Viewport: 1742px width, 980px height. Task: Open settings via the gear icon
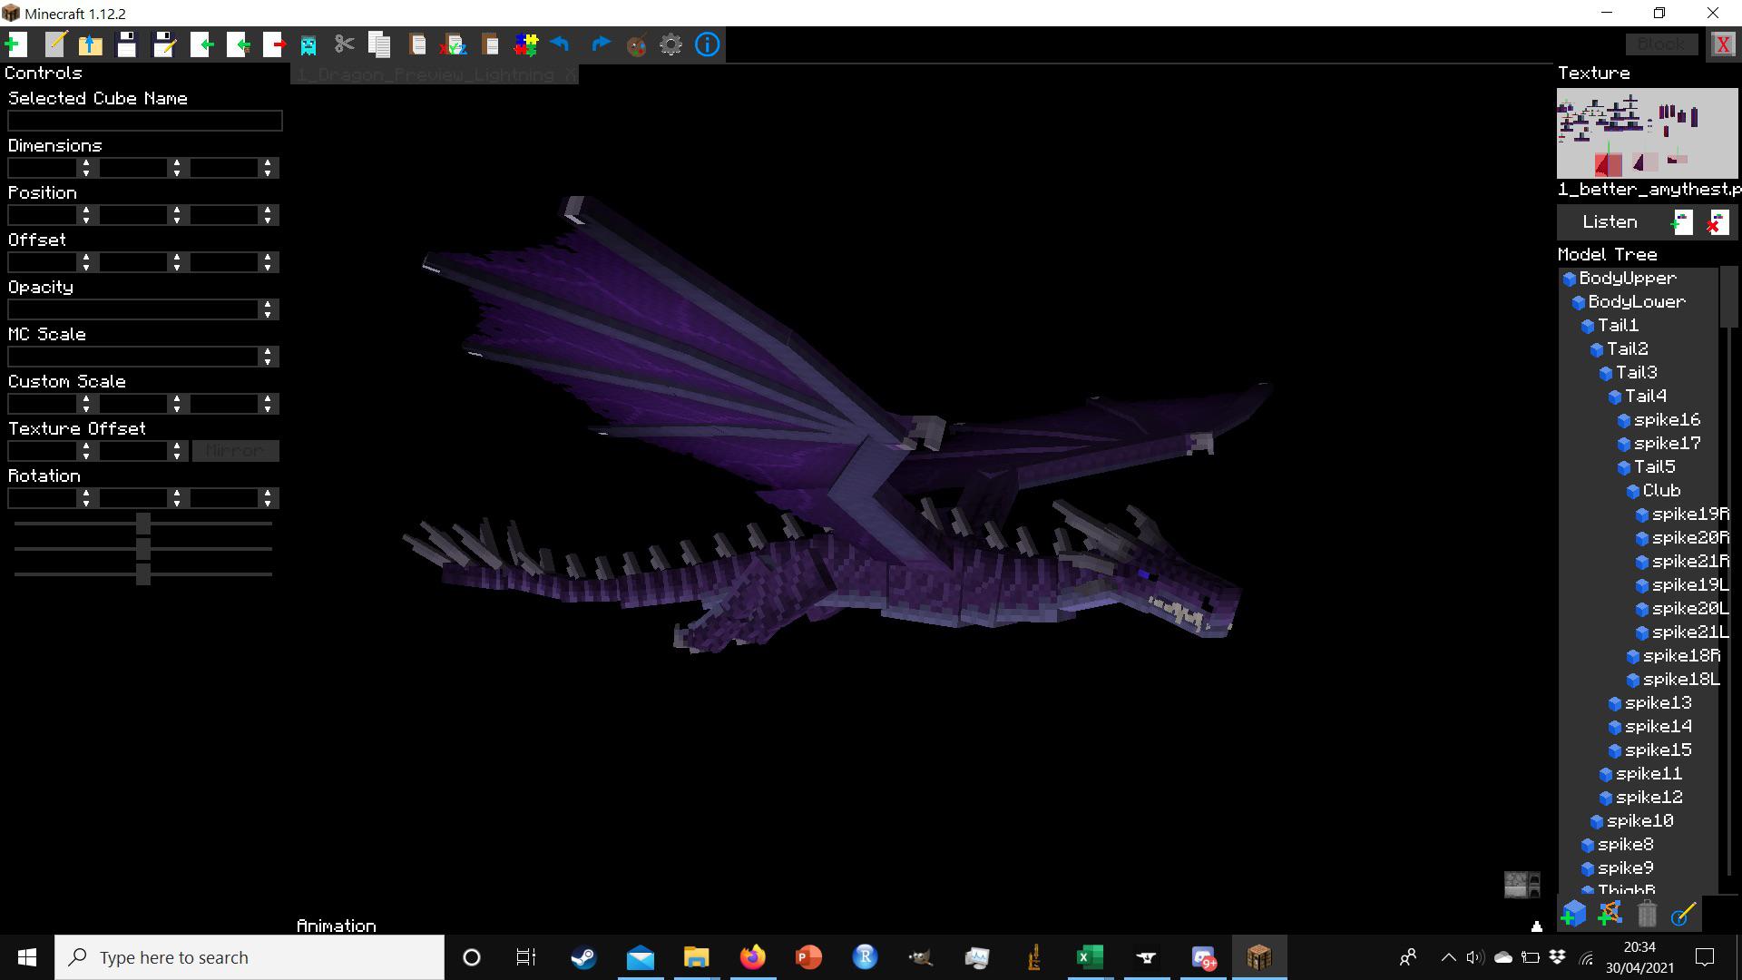pos(670,44)
